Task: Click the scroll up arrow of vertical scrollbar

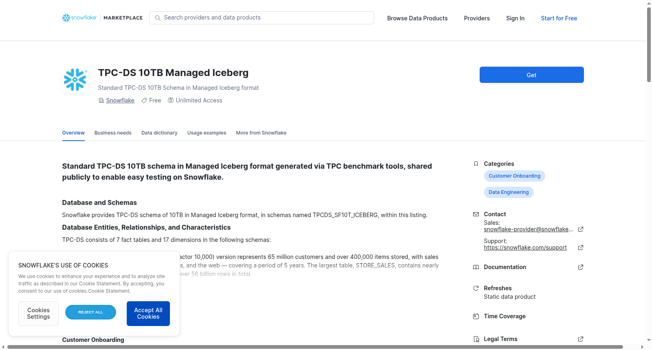Action: pyautogui.click(x=649, y=3)
